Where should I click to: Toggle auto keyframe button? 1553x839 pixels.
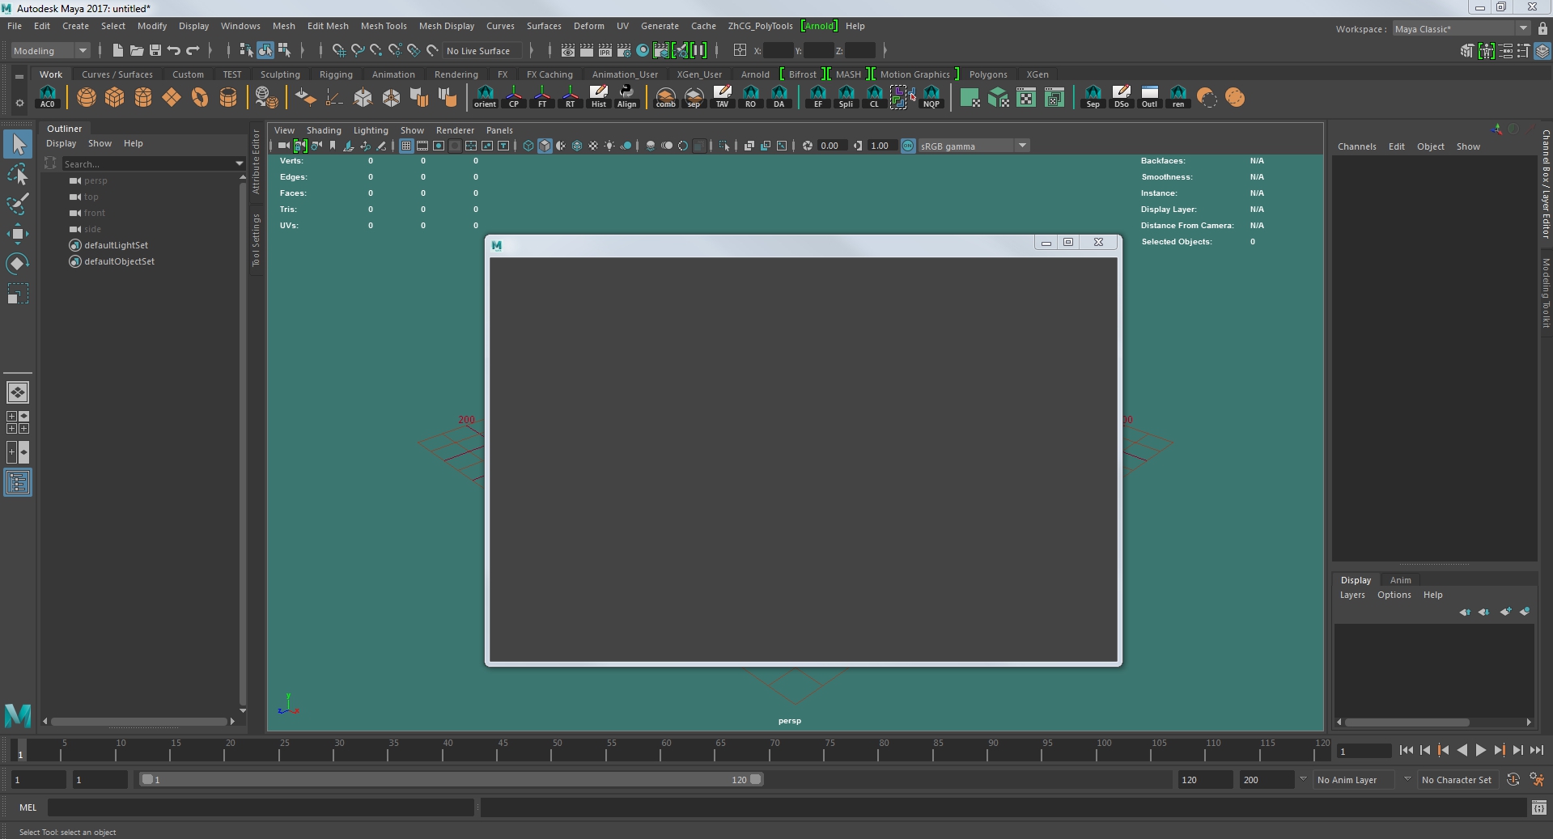tap(1513, 780)
